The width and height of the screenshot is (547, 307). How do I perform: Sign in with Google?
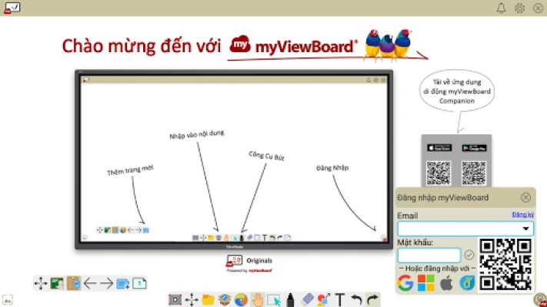pyautogui.click(x=405, y=282)
